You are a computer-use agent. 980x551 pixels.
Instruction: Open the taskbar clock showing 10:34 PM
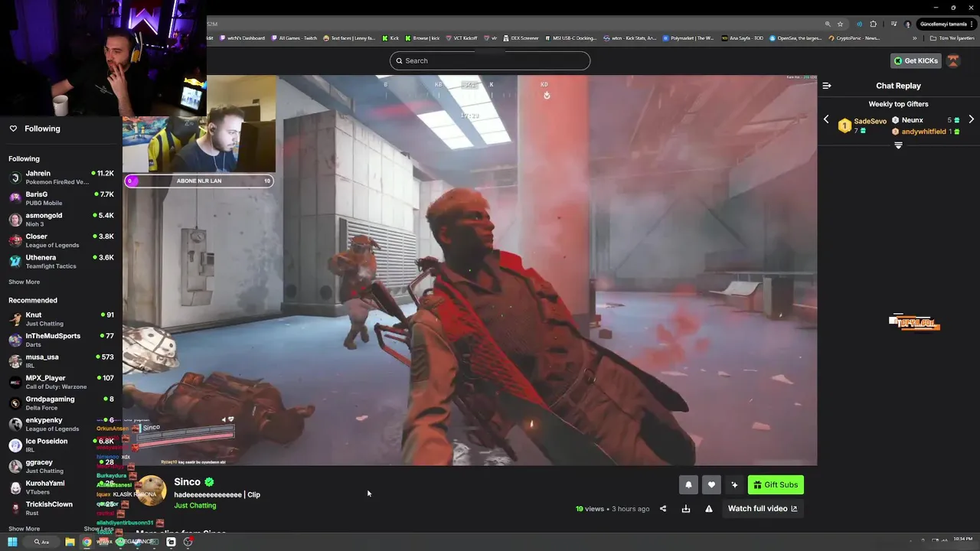point(963,539)
